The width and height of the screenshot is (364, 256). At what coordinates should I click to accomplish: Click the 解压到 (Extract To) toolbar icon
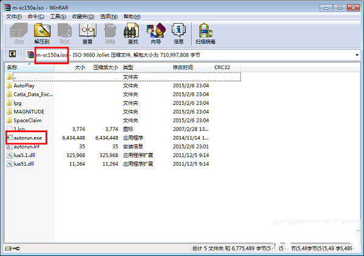click(x=42, y=30)
